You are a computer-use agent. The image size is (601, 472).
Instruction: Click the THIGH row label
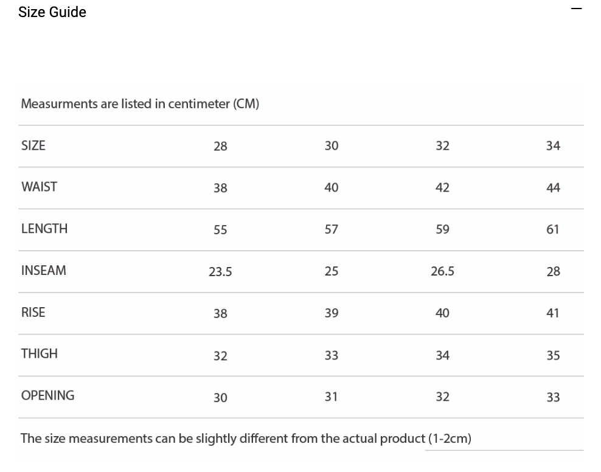tap(40, 354)
